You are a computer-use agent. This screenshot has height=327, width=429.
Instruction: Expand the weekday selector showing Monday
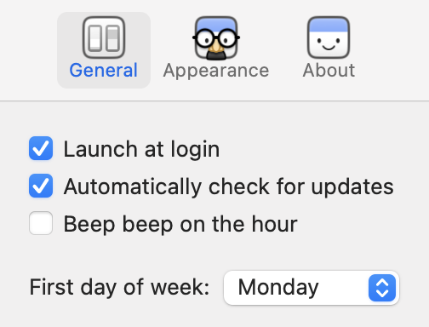[312, 288]
